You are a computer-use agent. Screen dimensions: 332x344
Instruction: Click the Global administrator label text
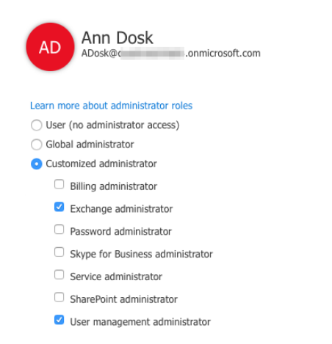pos(90,144)
